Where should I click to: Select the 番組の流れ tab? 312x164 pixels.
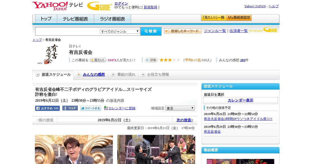click(x=123, y=75)
